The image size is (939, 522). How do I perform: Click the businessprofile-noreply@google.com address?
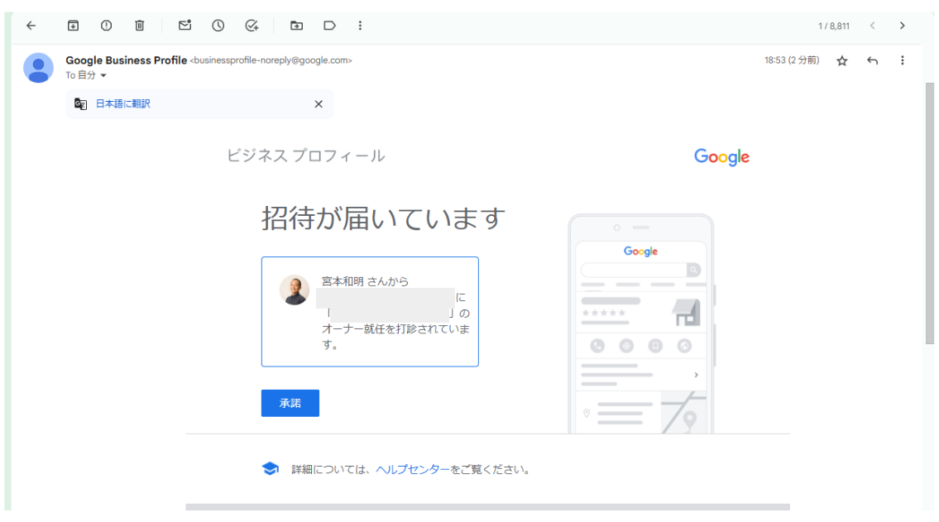(x=271, y=60)
